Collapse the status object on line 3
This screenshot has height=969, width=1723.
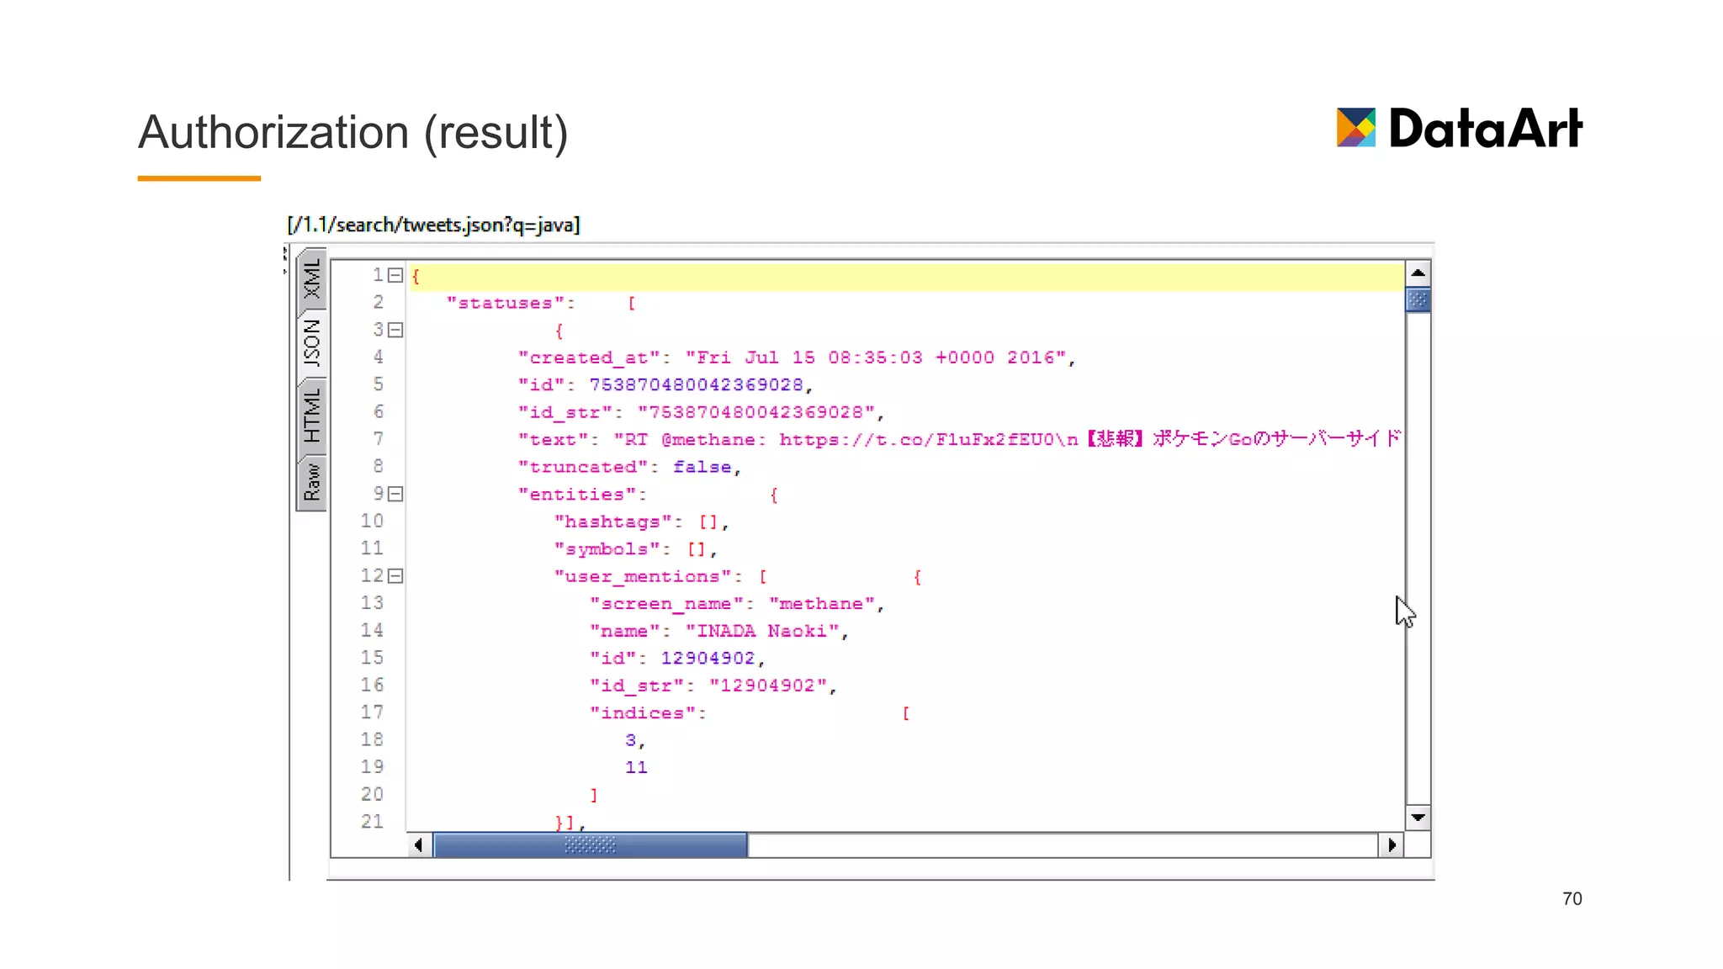395,330
